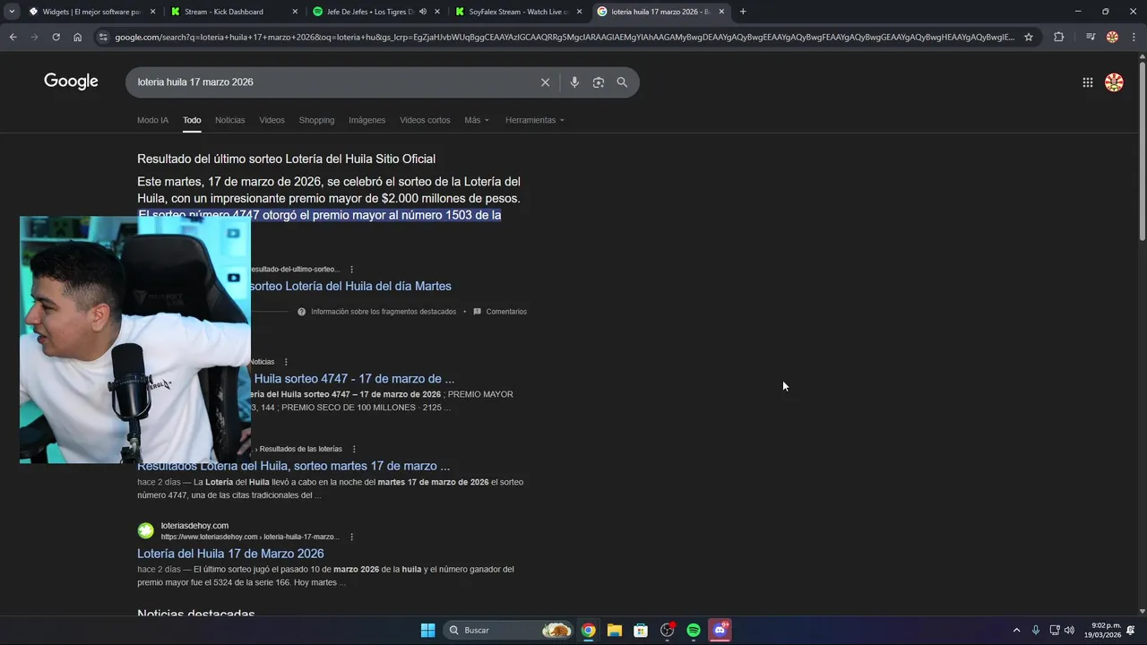The height and width of the screenshot is (645, 1147).
Task: Open the Chrome profile avatar in toolbar
Action: point(1112,37)
